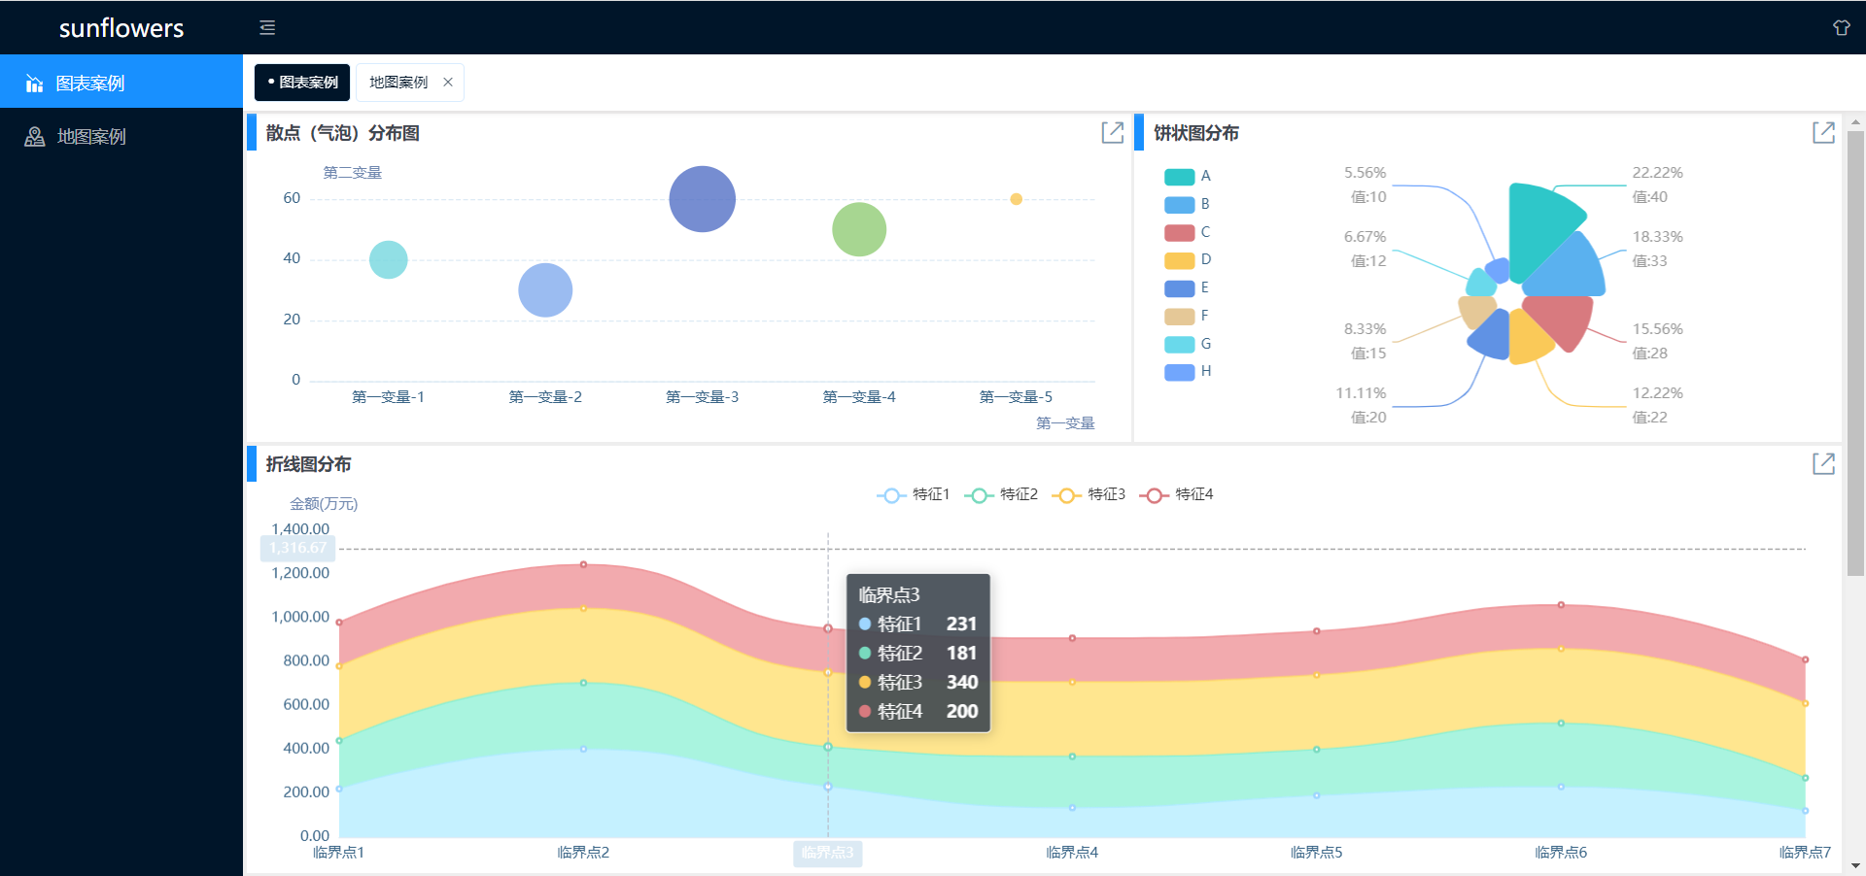The height and width of the screenshot is (876, 1866).
Task: Open 地图案例 in the sidebar menu
Action: point(121,136)
